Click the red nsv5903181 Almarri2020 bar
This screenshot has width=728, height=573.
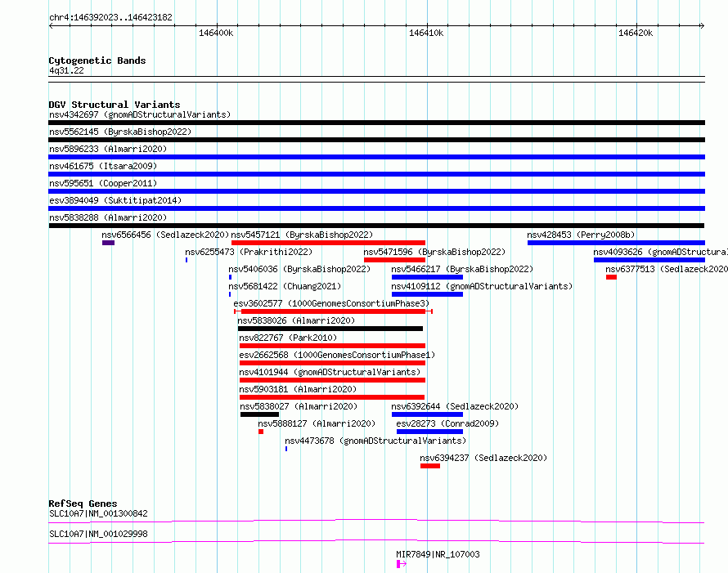coord(332,397)
